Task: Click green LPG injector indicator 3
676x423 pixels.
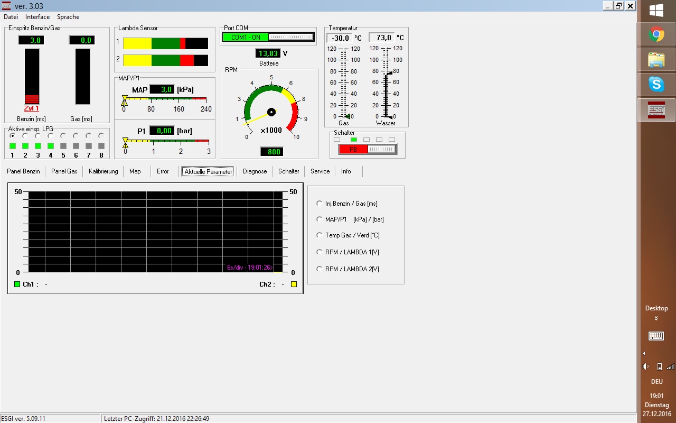Action: 38,146
